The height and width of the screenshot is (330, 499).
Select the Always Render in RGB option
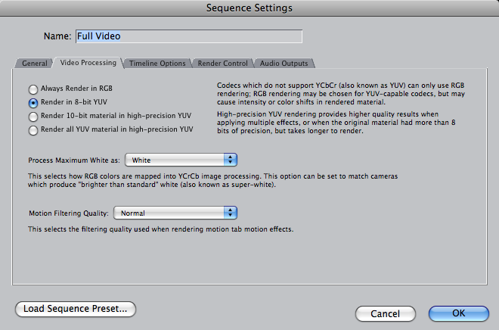pyautogui.click(x=33, y=89)
